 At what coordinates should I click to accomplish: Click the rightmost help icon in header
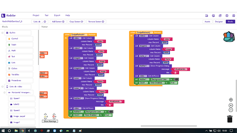tap(234, 15)
